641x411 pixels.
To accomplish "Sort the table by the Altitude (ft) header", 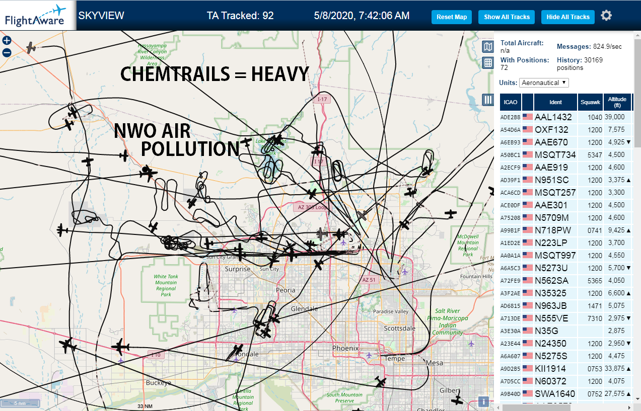I will click(617, 102).
